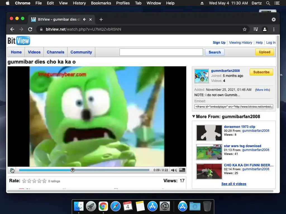Screen dimensions: 286x214
Task: Open CHO KA KA OH FUNNI BEER link
Action: click(249, 165)
